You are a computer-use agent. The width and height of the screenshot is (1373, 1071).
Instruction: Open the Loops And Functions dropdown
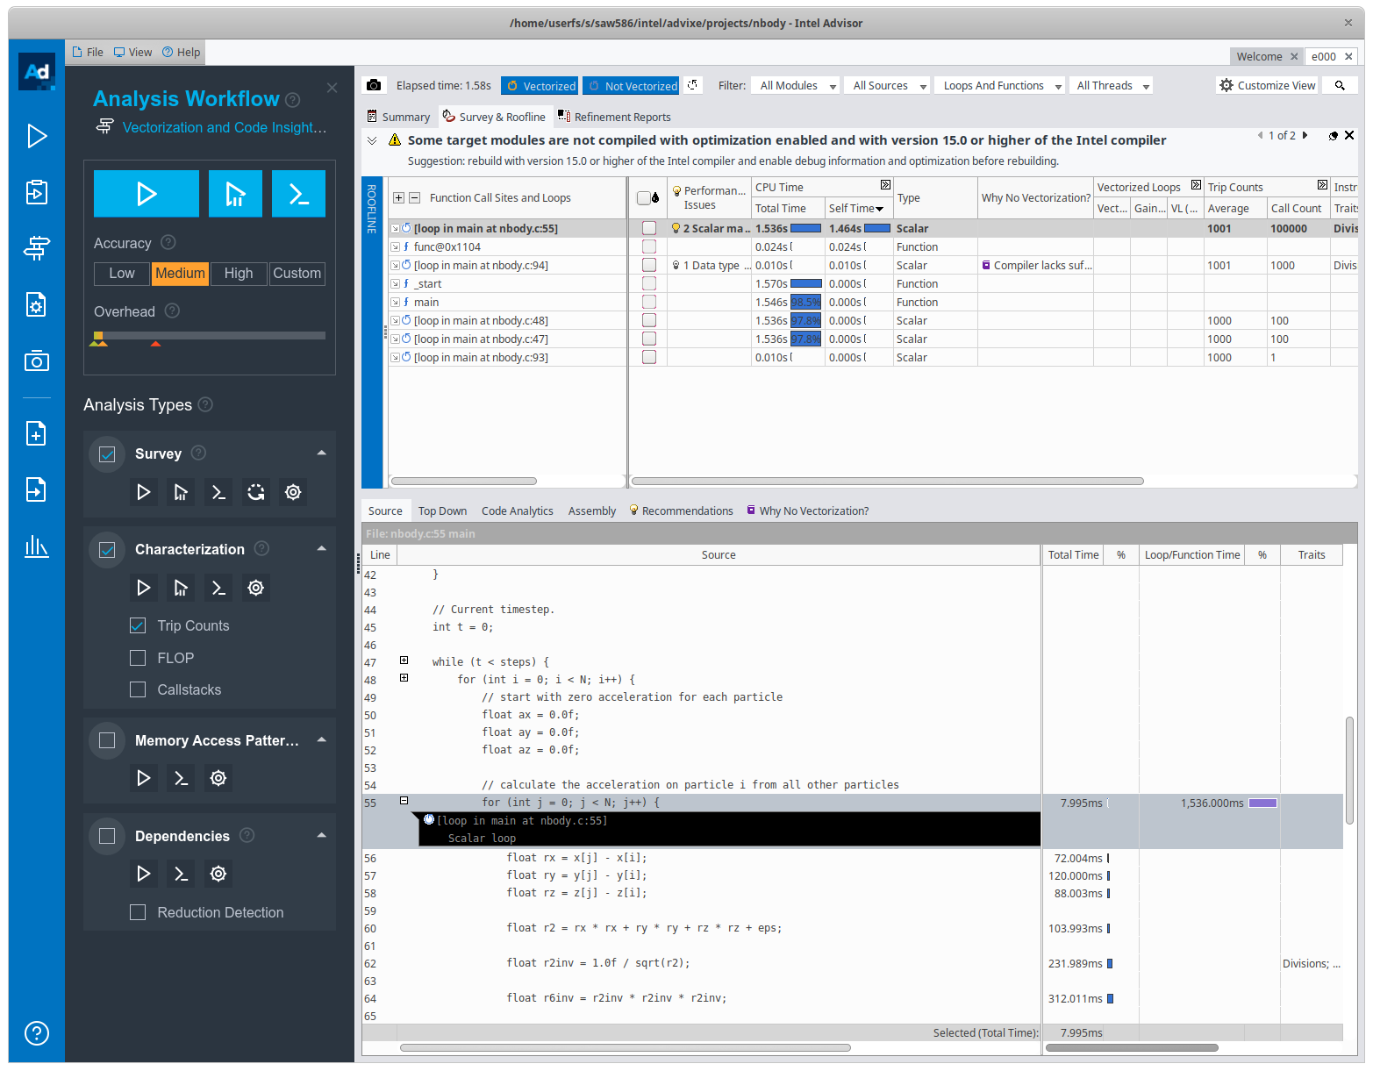(x=1000, y=86)
